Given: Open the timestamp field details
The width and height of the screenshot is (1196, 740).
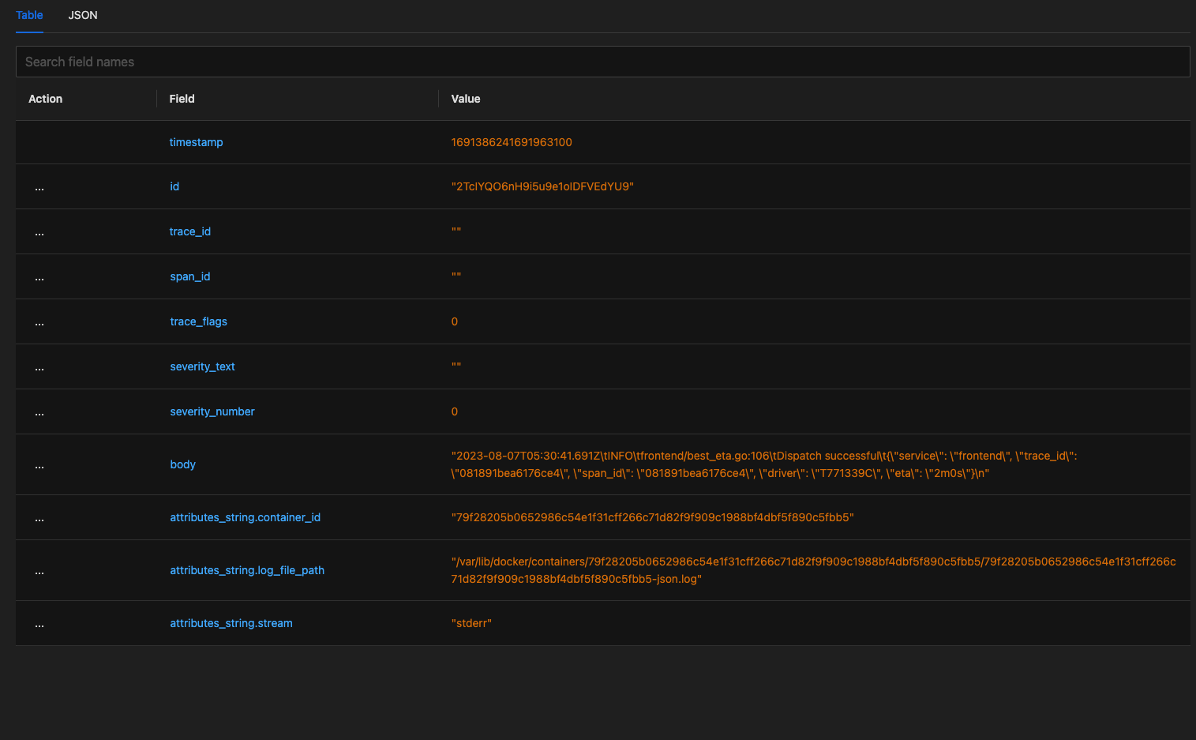Looking at the screenshot, I should coord(196,142).
